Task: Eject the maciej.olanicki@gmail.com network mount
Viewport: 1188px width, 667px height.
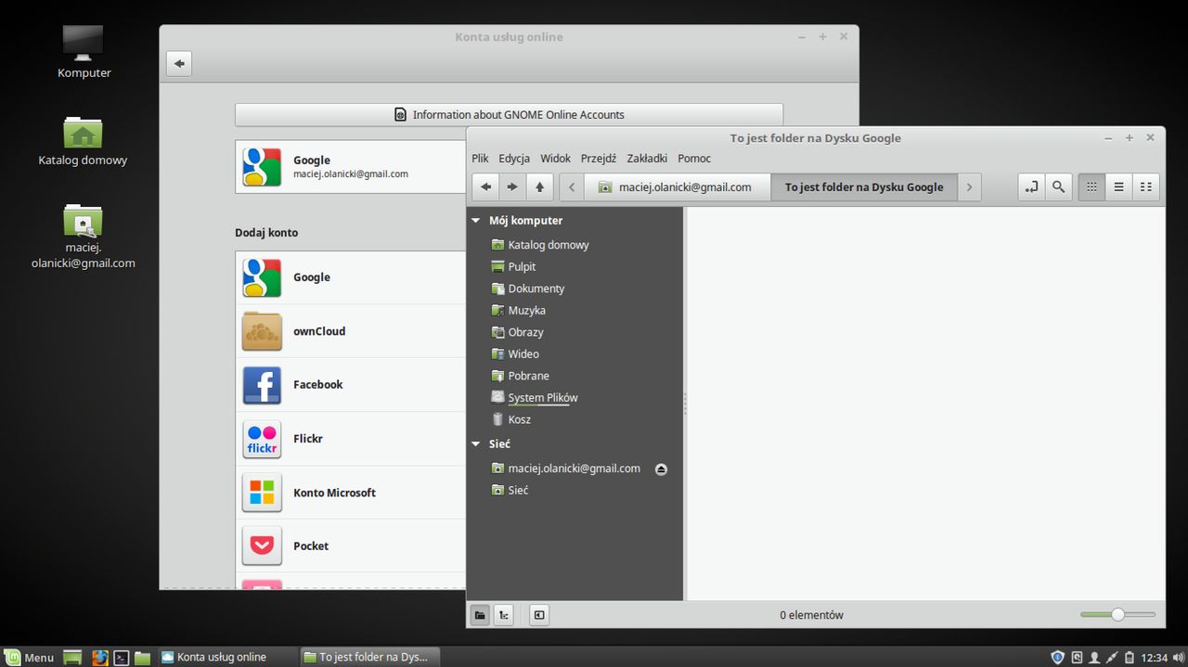Action: (x=661, y=469)
